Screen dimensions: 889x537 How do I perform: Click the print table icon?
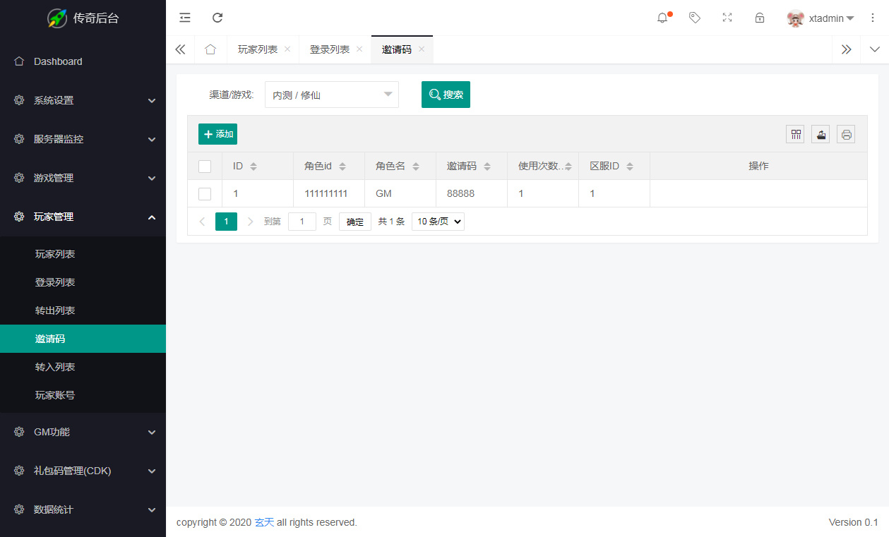pos(845,133)
